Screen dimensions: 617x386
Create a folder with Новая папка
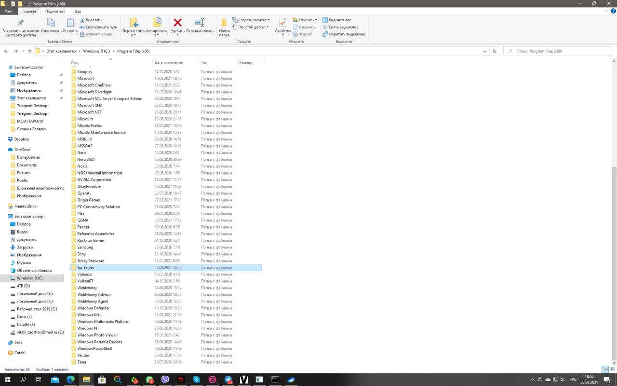224,27
